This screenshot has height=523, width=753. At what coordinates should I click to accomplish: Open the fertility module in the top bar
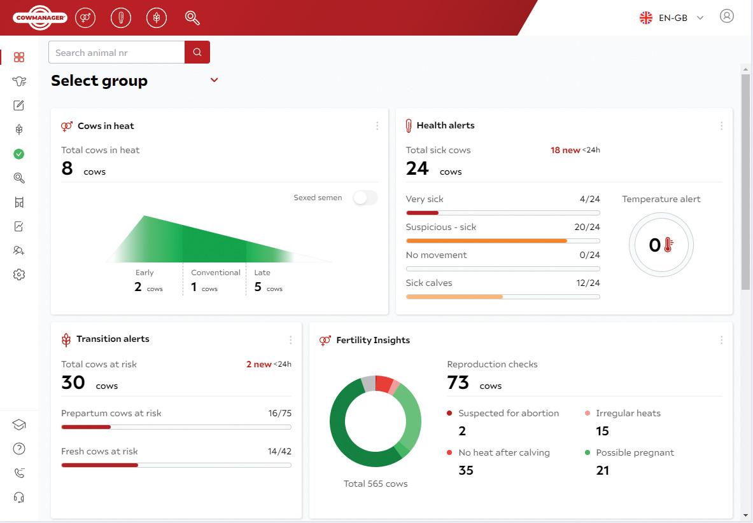pos(85,18)
